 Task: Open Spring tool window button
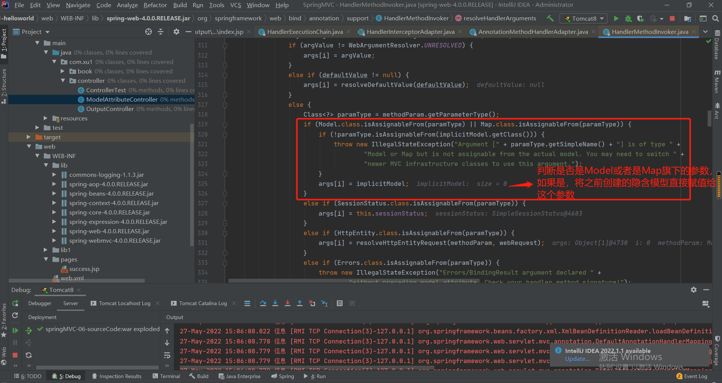(x=282, y=376)
